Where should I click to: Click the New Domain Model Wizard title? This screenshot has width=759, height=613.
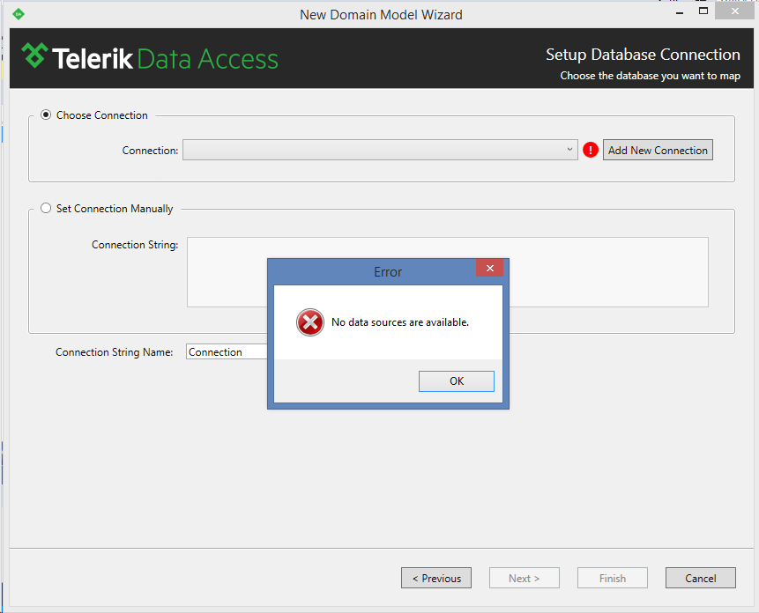[x=381, y=14]
